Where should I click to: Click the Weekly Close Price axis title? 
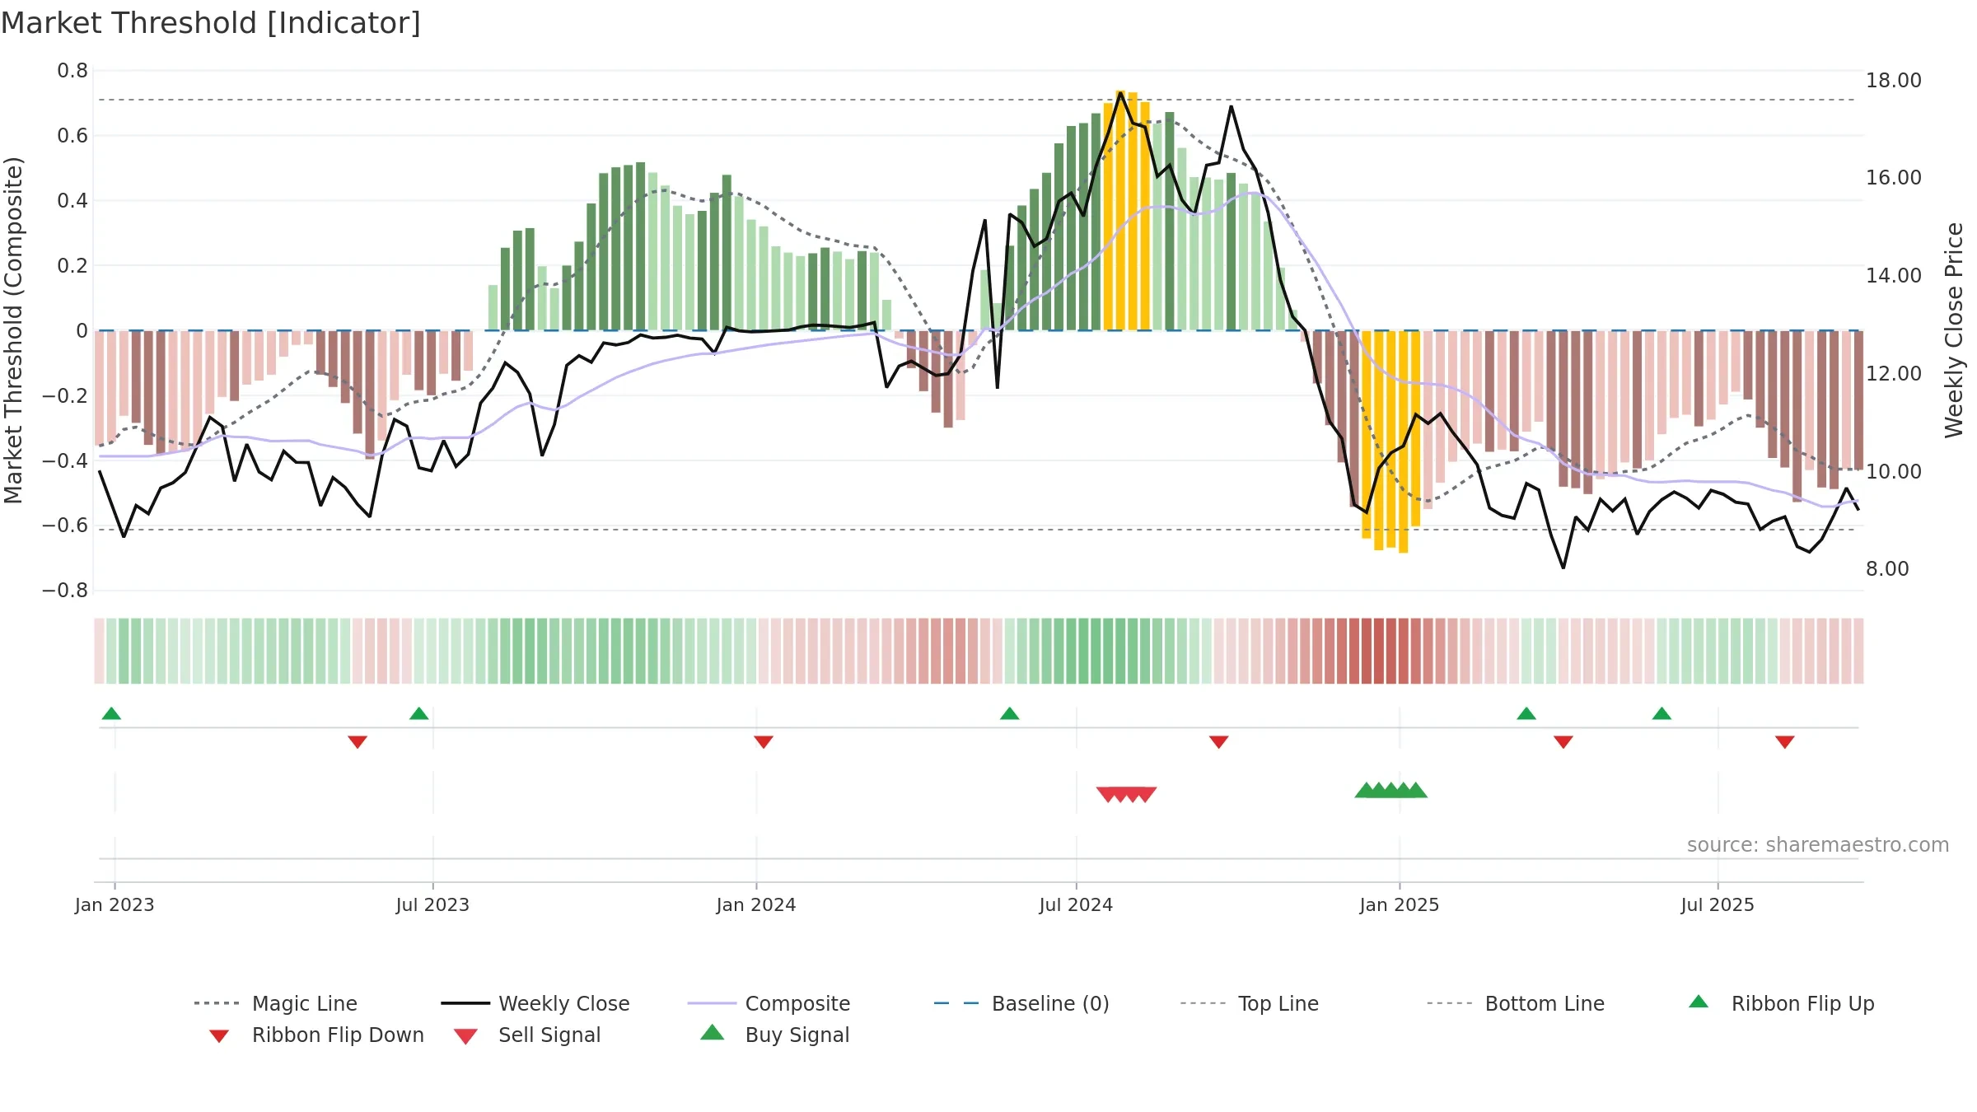point(1954,330)
